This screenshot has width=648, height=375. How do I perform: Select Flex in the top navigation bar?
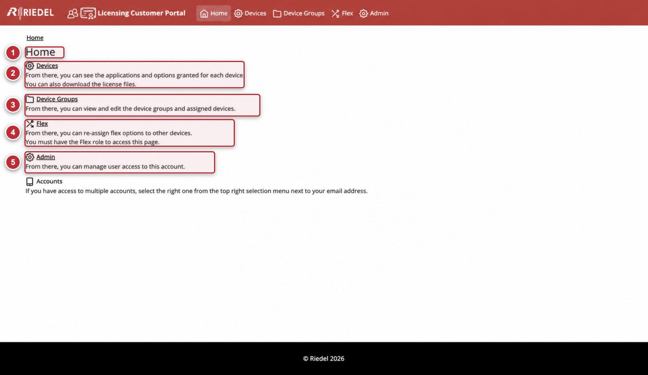(x=342, y=13)
